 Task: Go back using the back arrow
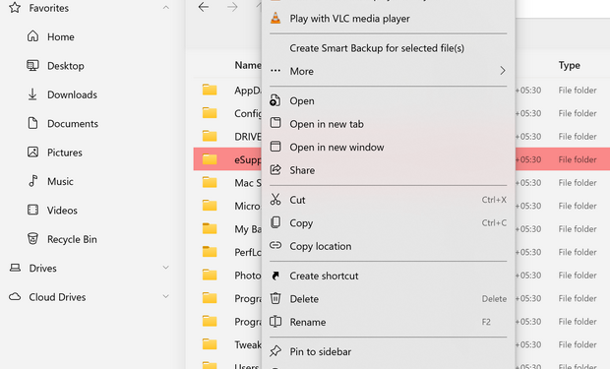tap(204, 7)
